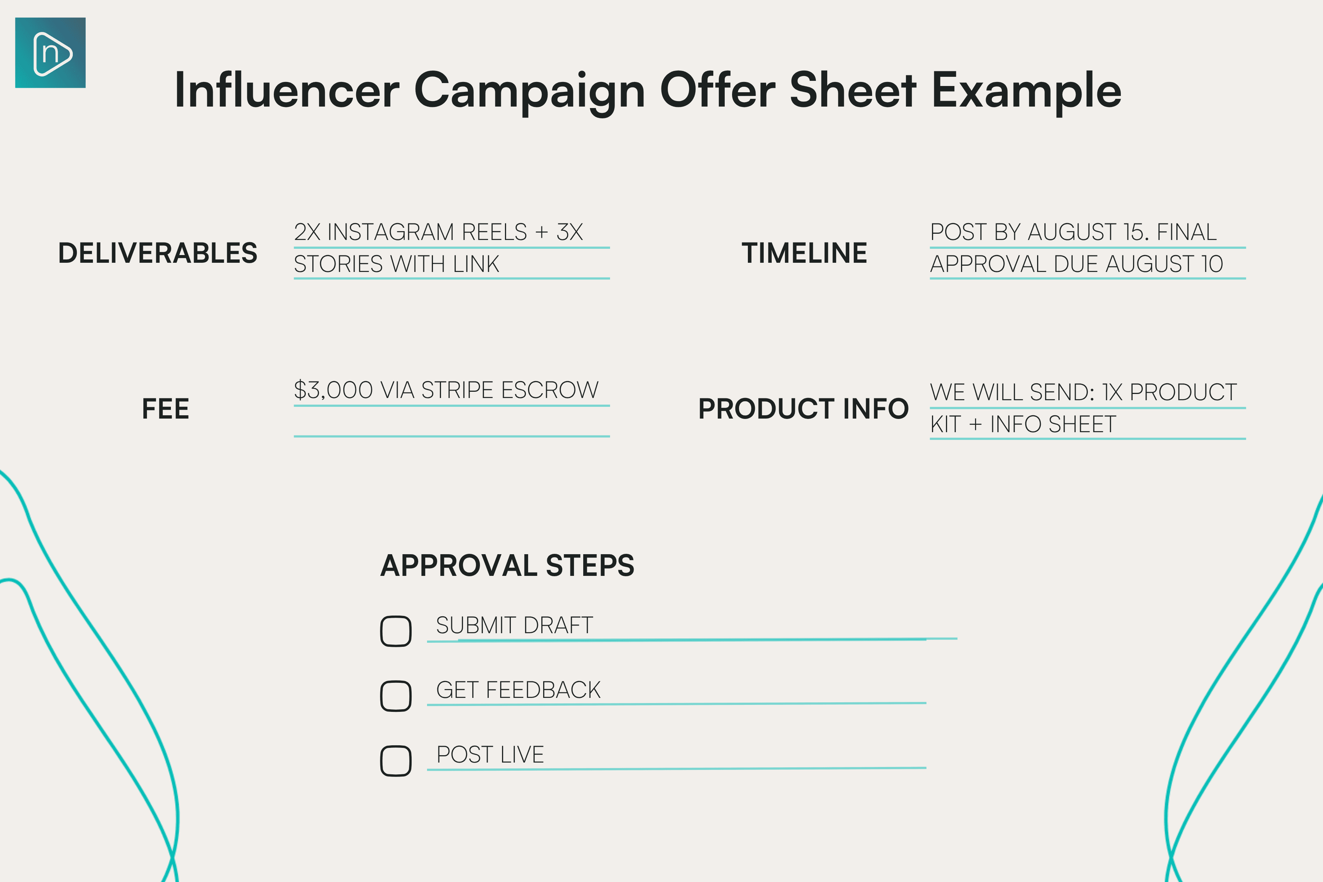Click the Timeline label
1323x882 pixels.
point(804,253)
